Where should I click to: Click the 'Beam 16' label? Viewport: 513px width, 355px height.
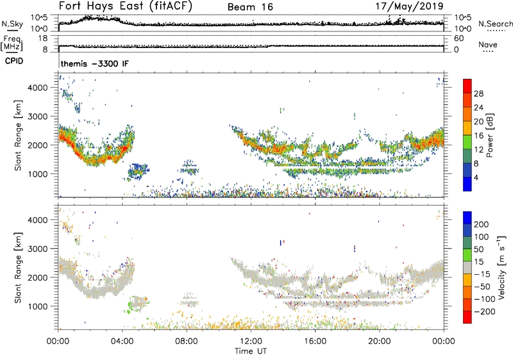[250, 7]
